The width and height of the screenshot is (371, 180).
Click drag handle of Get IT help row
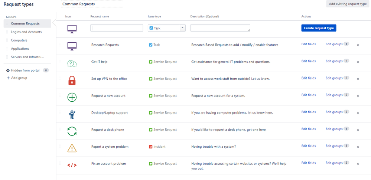coord(60,61)
